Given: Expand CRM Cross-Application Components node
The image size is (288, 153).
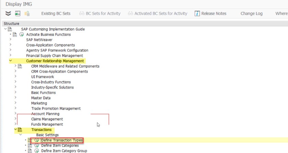Looking at the screenshot, I should (15, 71).
